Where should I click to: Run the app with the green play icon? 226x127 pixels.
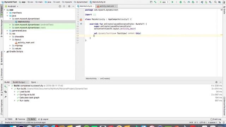[x=172, y=2]
